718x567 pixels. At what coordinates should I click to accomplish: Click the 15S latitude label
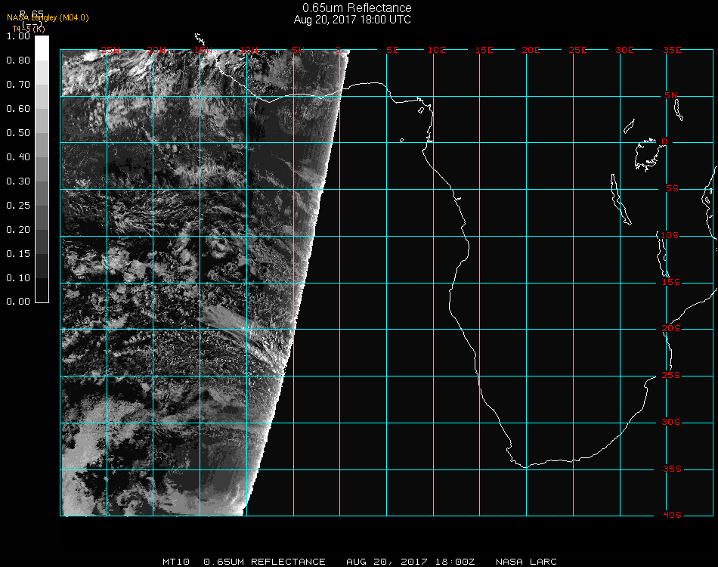(x=671, y=283)
